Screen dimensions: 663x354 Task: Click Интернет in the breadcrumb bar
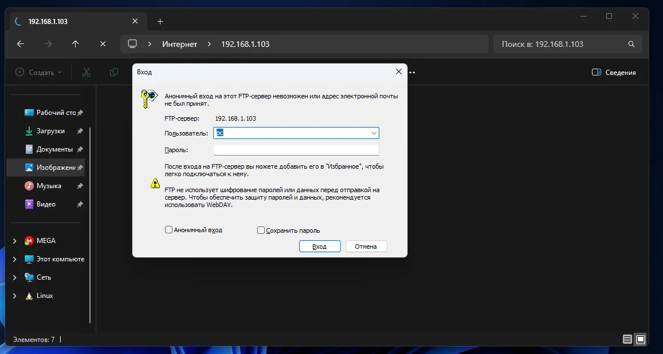pyautogui.click(x=179, y=43)
